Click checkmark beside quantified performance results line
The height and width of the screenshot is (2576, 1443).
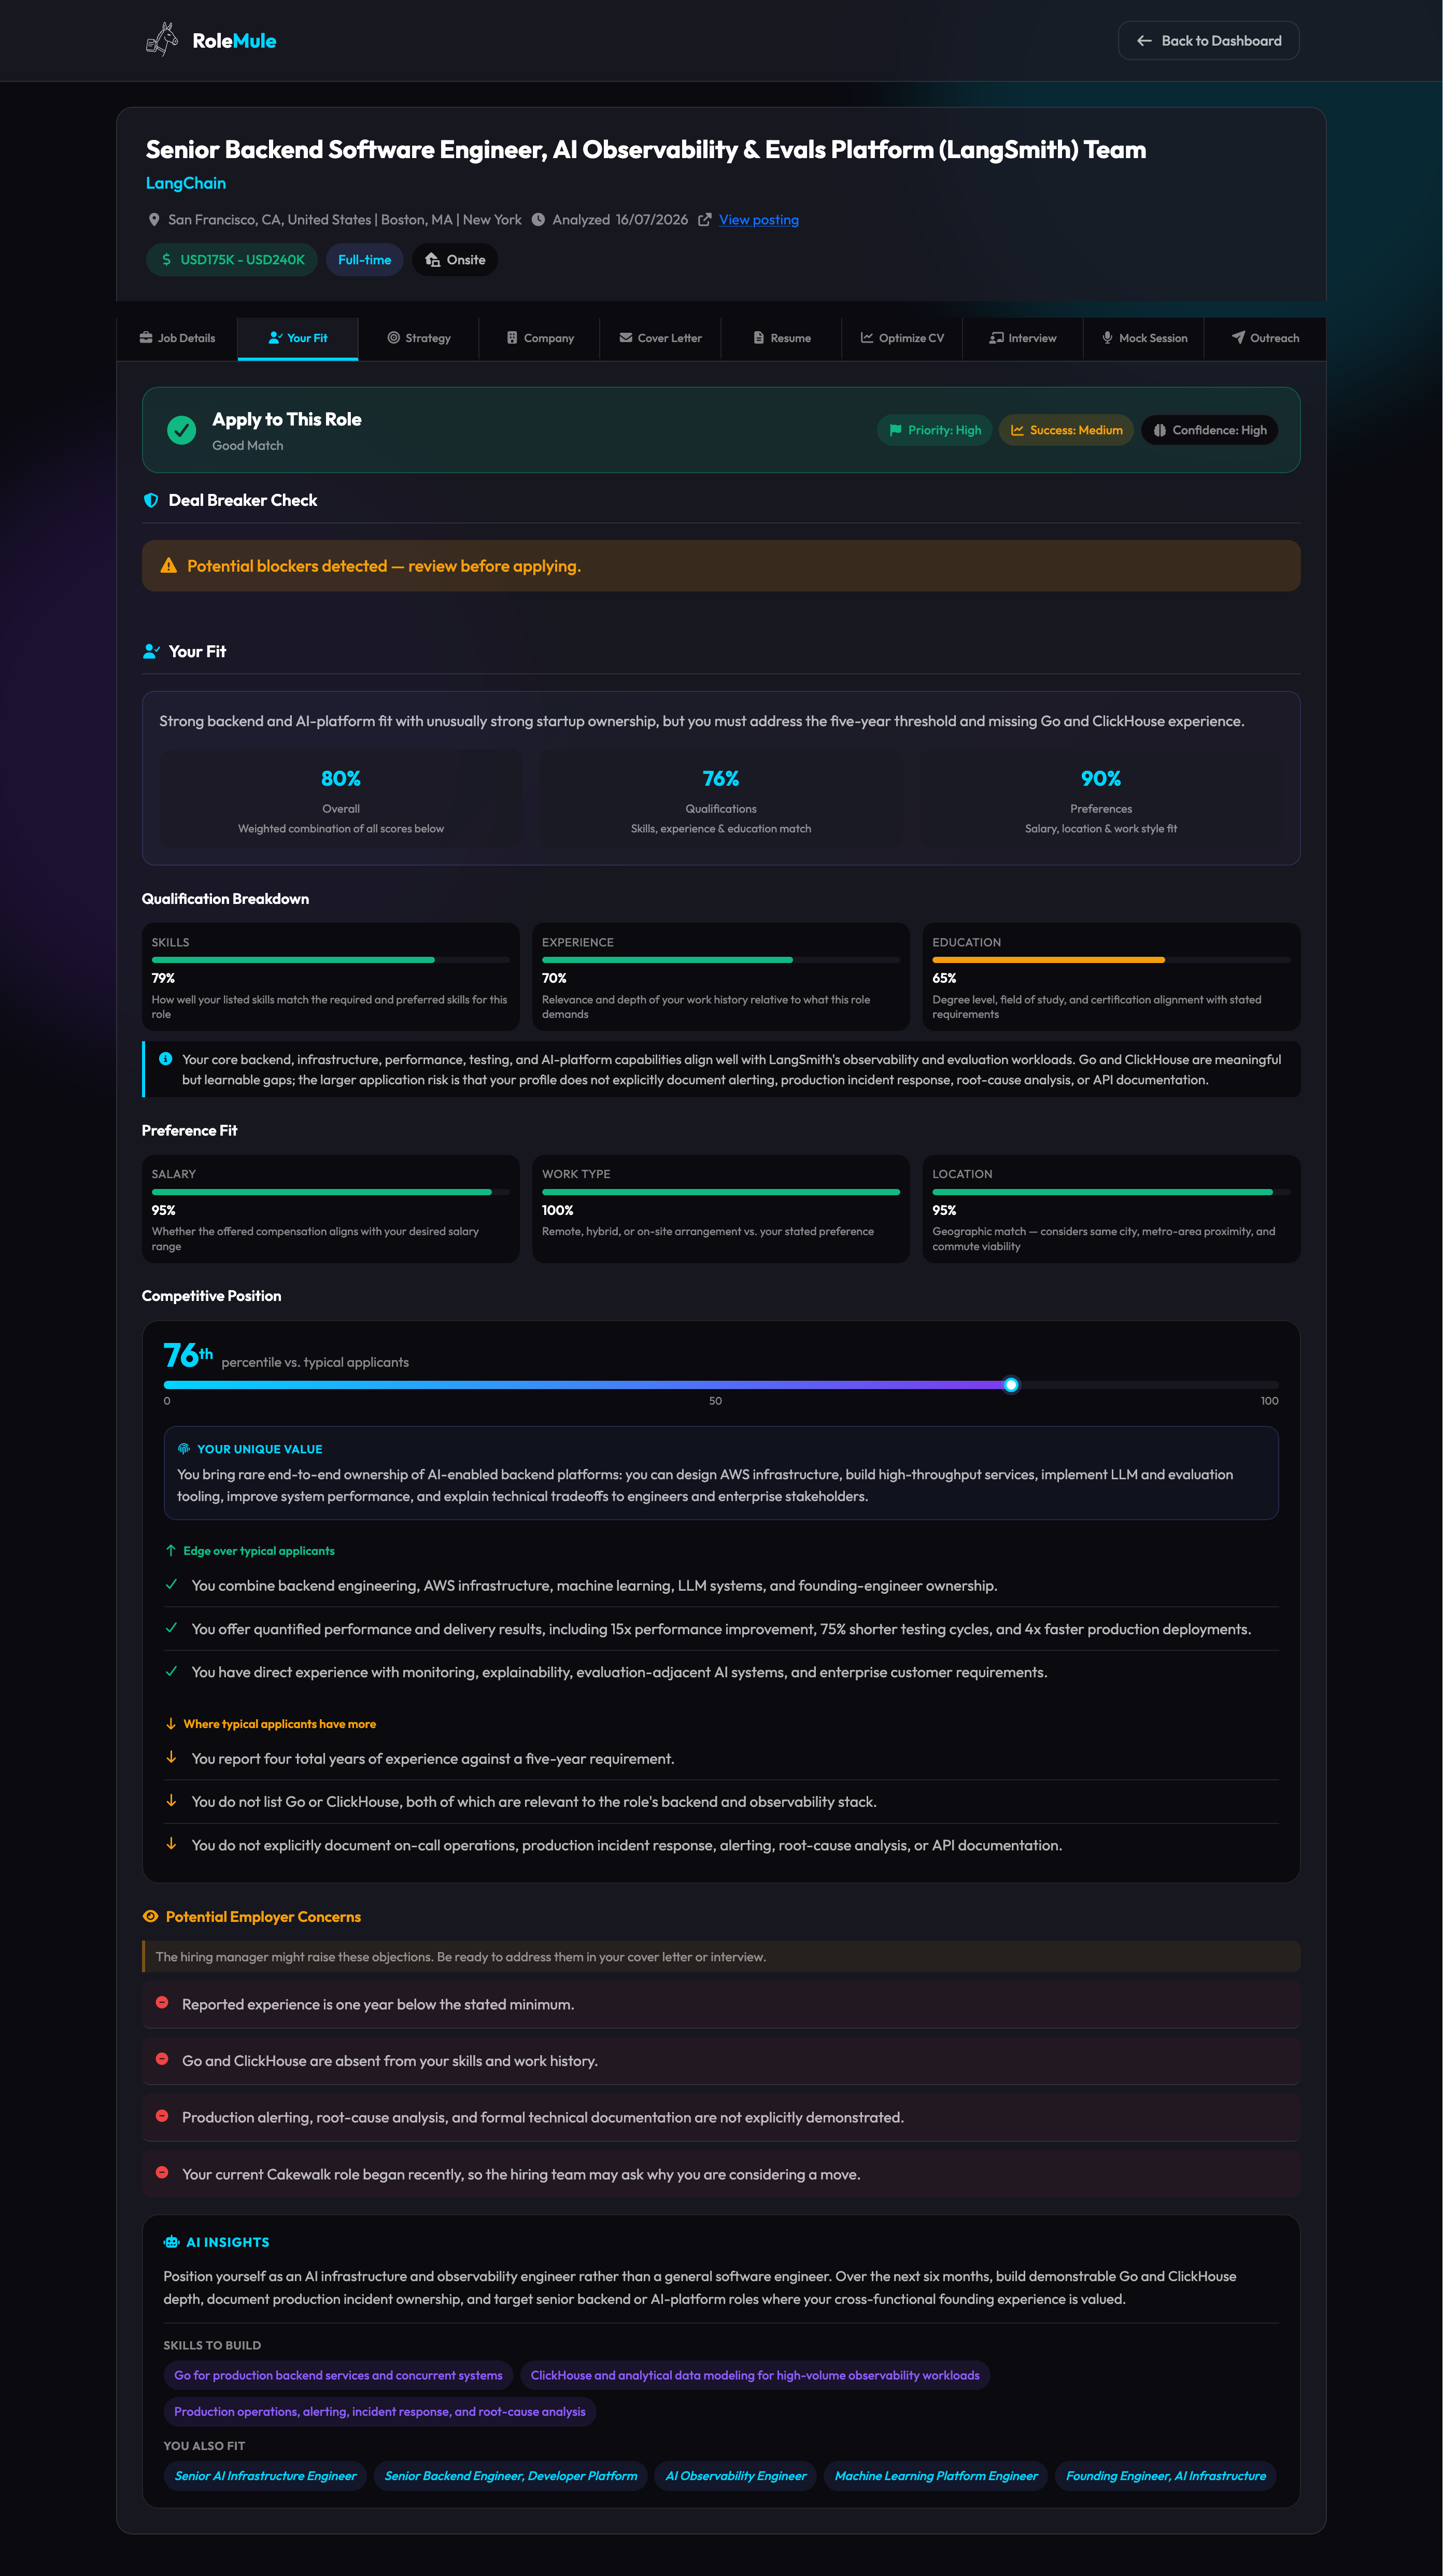click(171, 1628)
